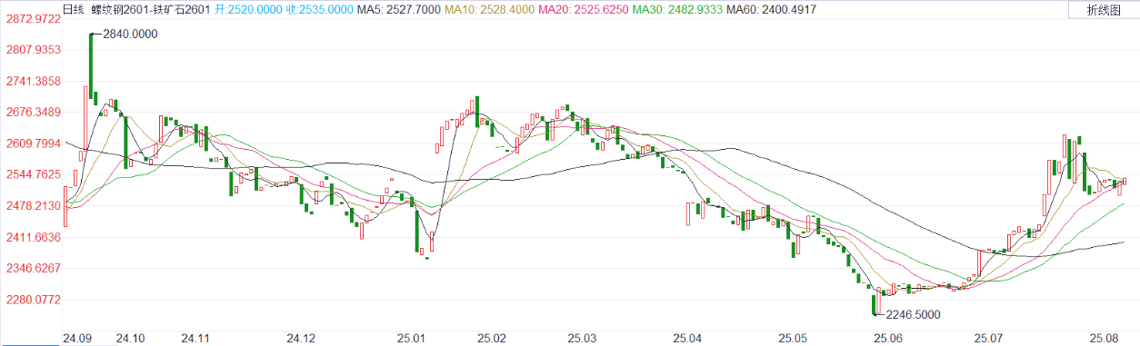The image size is (1140, 346).
Task: Switch to the 折线图 line chart view
Action: point(1103,11)
